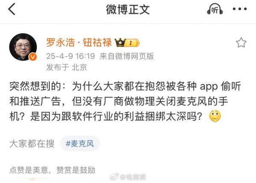Tap the #麦克风 trending hashtag chip

80,144
